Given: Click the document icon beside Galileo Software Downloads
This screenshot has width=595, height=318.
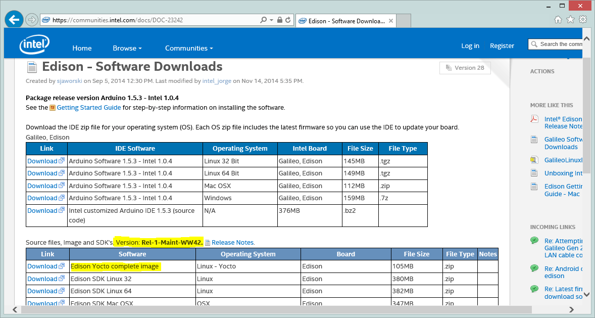Looking at the screenshot, I should [534, 140].
